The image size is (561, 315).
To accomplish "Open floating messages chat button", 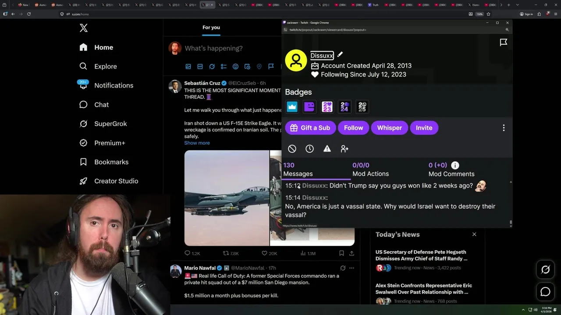I will [545, 292].
